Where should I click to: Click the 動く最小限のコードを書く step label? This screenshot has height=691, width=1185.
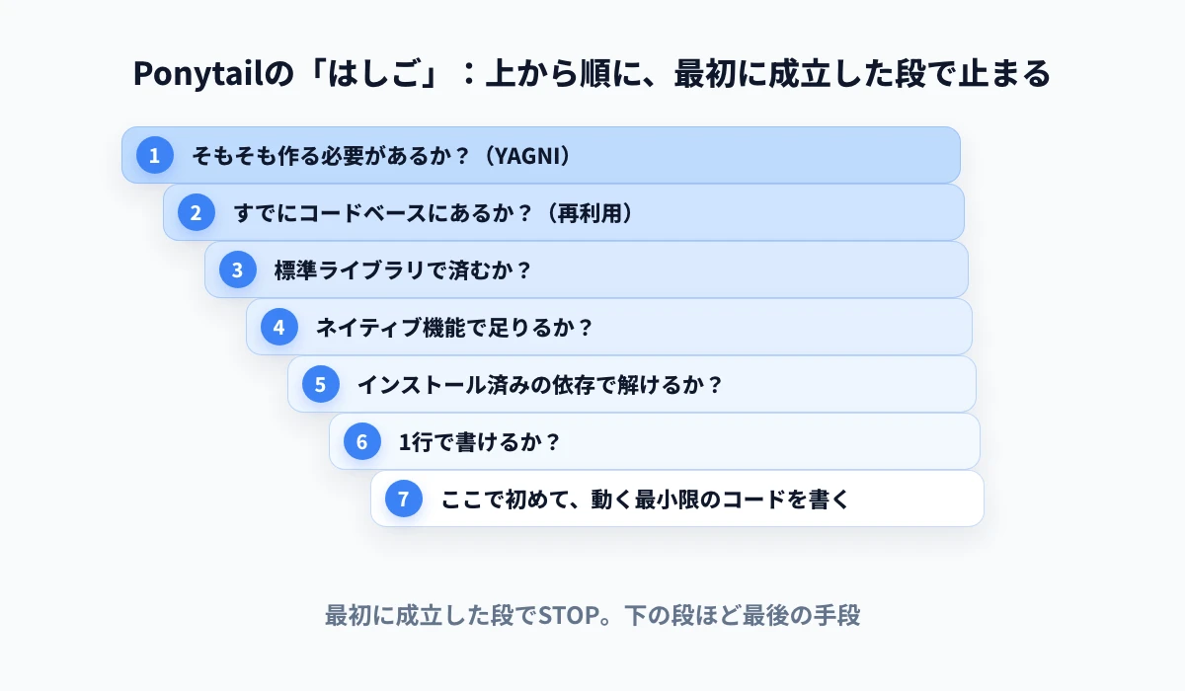pos(645,499)
